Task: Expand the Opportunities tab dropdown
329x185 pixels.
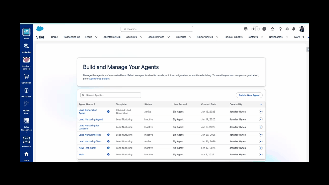Action: tap(217, 37)
